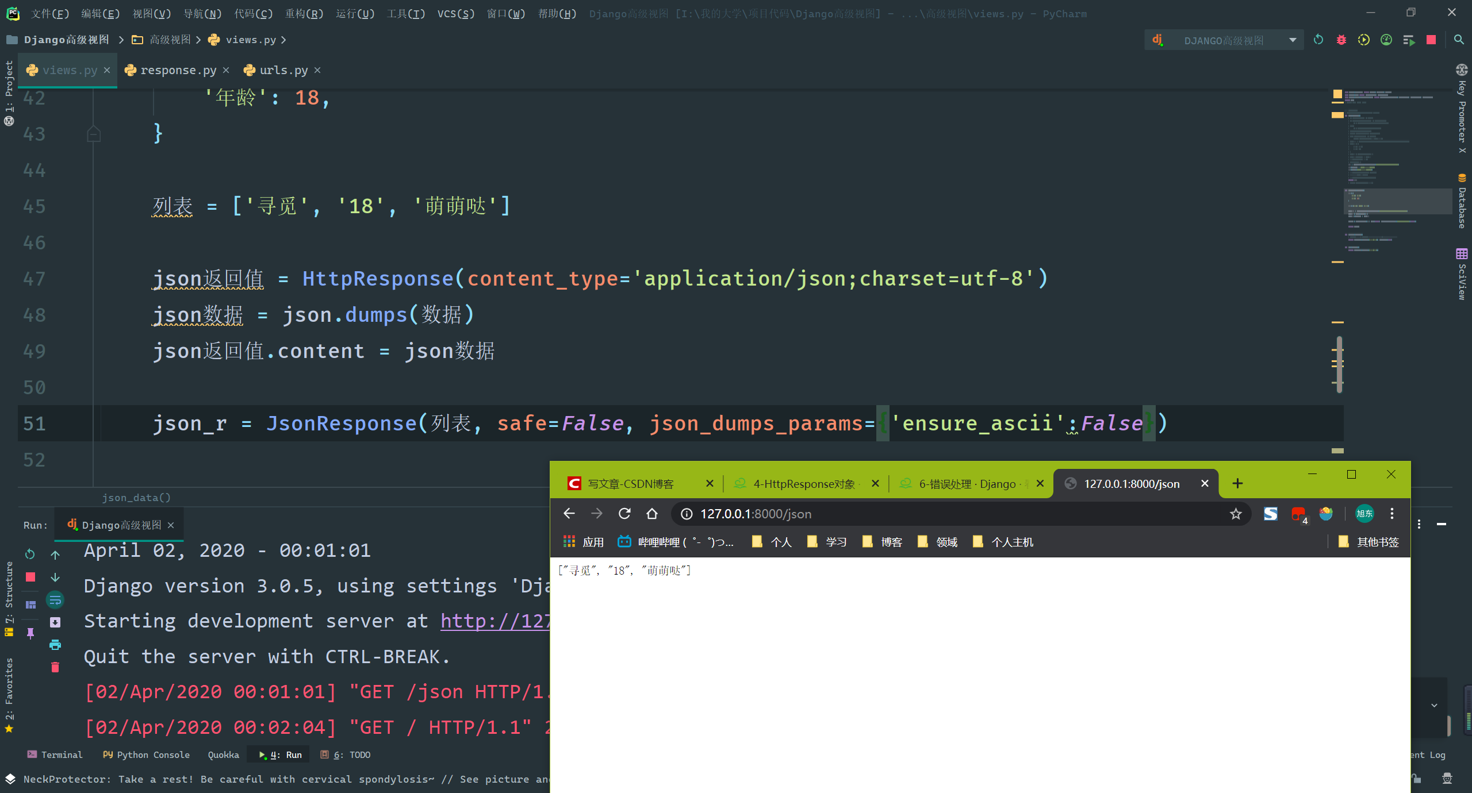Viewport: 1472px width, 793px height.
Task: Toggle pin tab in Run panel
Action: coord(30,633)
